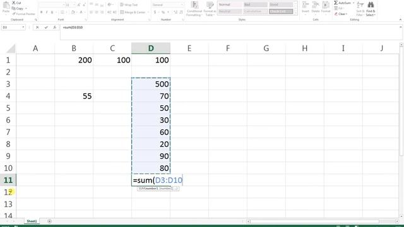Viewport: 404px width, 227px height.
Task: Click the Orientation text angle icon
Action: click(x=109, y=4)
